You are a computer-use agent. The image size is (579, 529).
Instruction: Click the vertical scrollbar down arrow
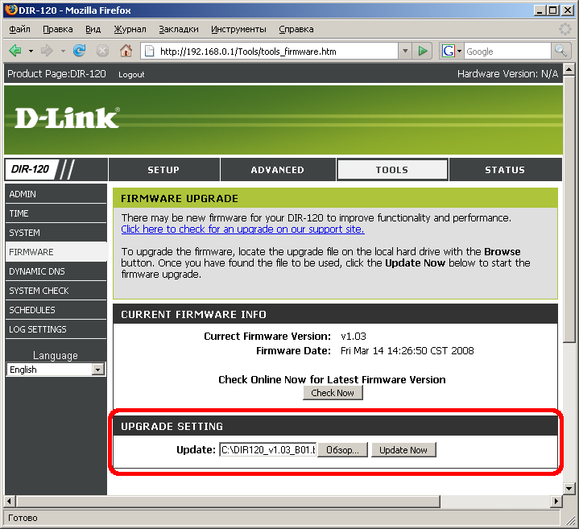569,489
